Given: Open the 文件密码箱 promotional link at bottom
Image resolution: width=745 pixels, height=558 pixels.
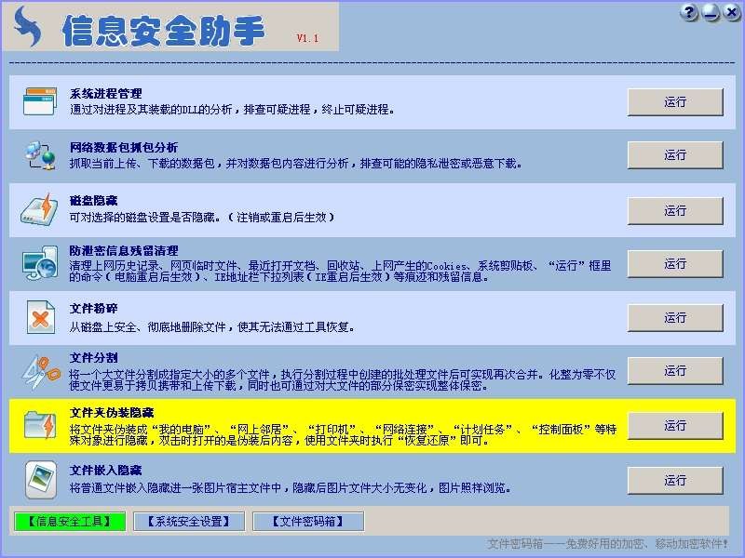Looking at the screenshot, I should click(x=607, y=543).
